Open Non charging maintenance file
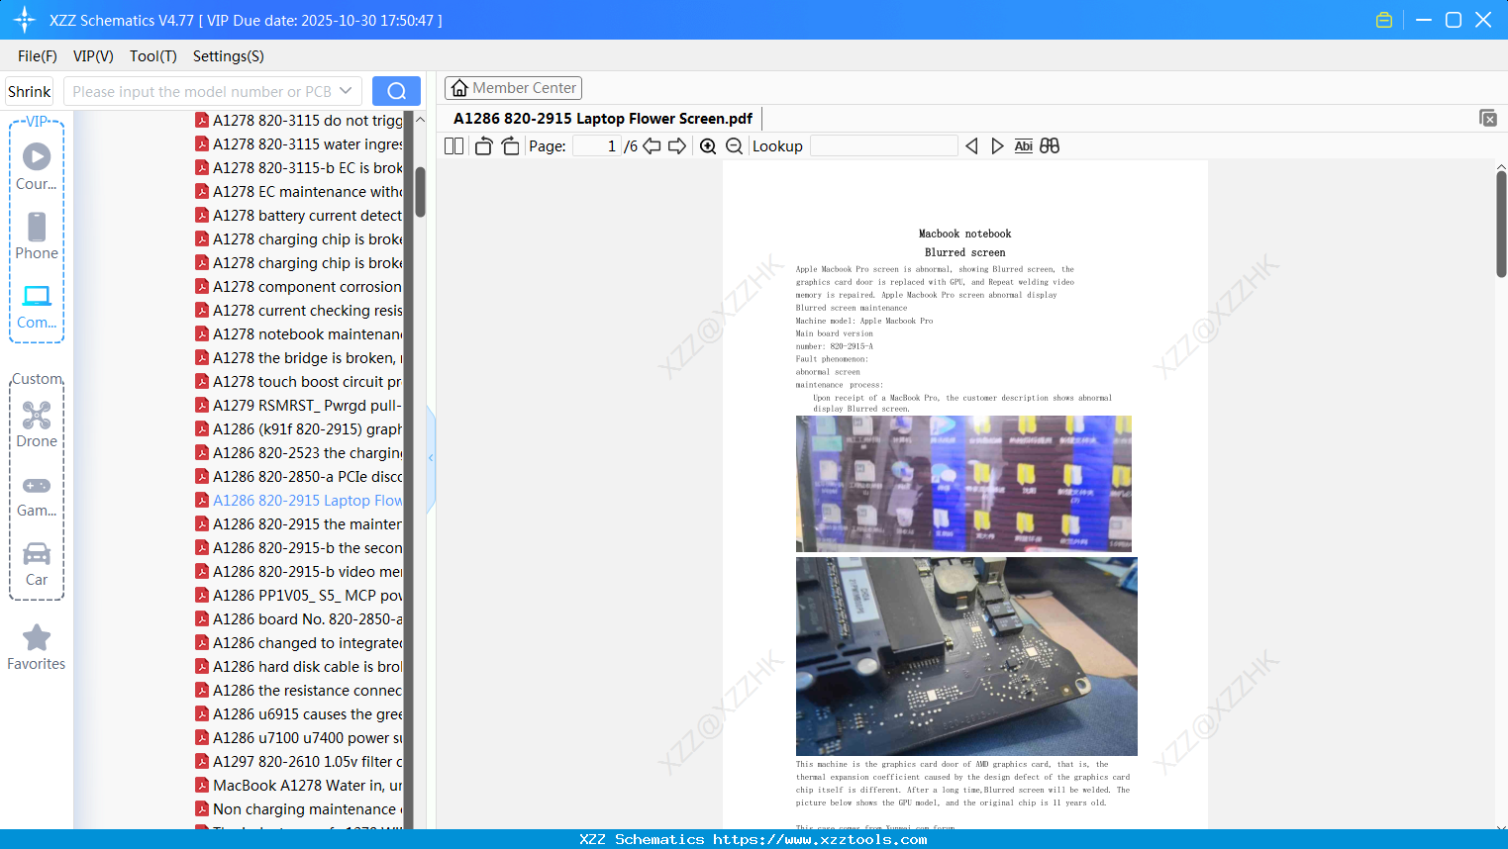The width and height of the screenshot is (1508, 849). (299, 808)
